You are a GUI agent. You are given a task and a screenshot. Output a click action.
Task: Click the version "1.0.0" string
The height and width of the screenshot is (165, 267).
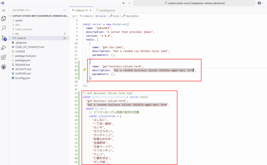[105, 36]
